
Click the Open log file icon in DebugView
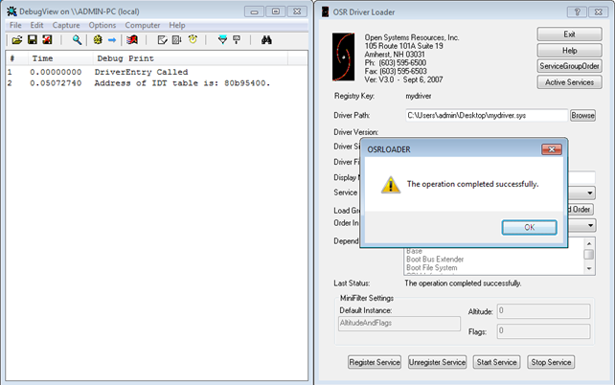tap(16, 40)
